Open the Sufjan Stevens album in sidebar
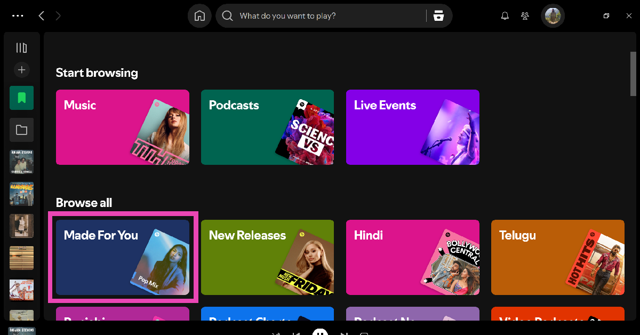Image resolution: width=640 pixels, height=335 pixels. click(21, 162)
